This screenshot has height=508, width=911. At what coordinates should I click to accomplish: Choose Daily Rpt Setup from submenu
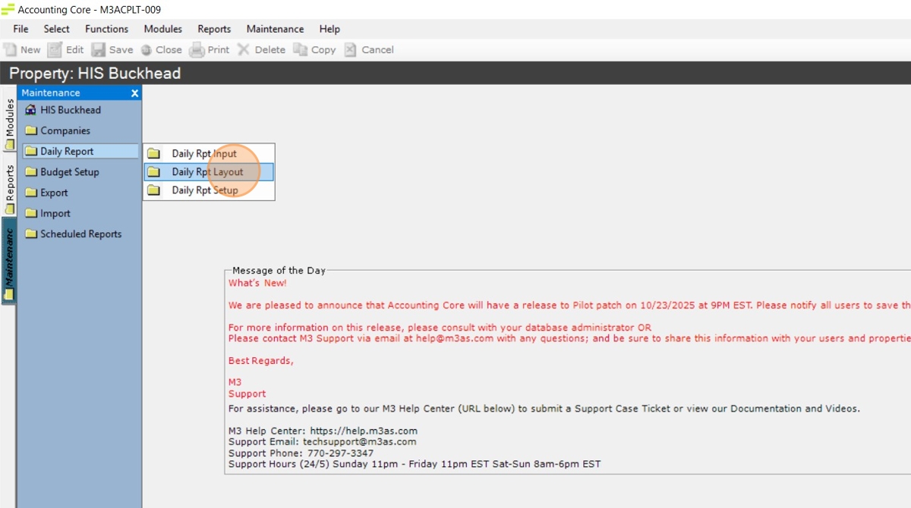click(x=204, y=190)
